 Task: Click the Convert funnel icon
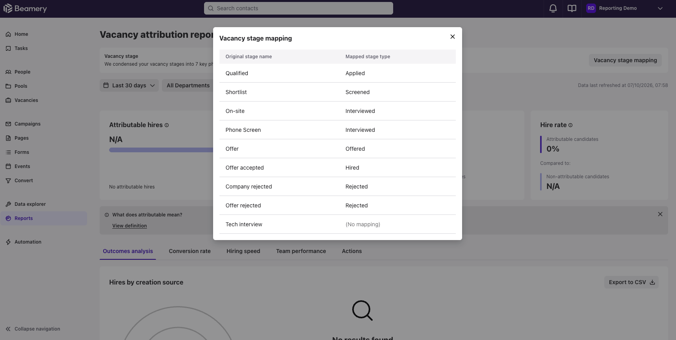8,181
